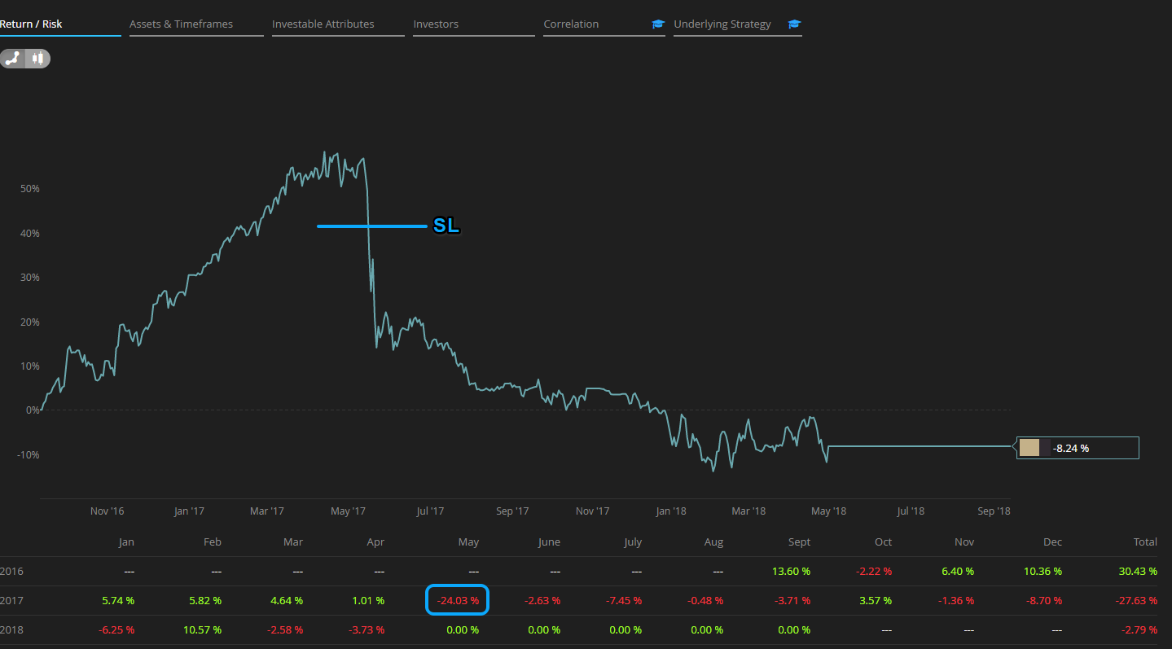Click the 2016 row label
The width and height of the screenshot is (1172, 649).
point(11,572)
